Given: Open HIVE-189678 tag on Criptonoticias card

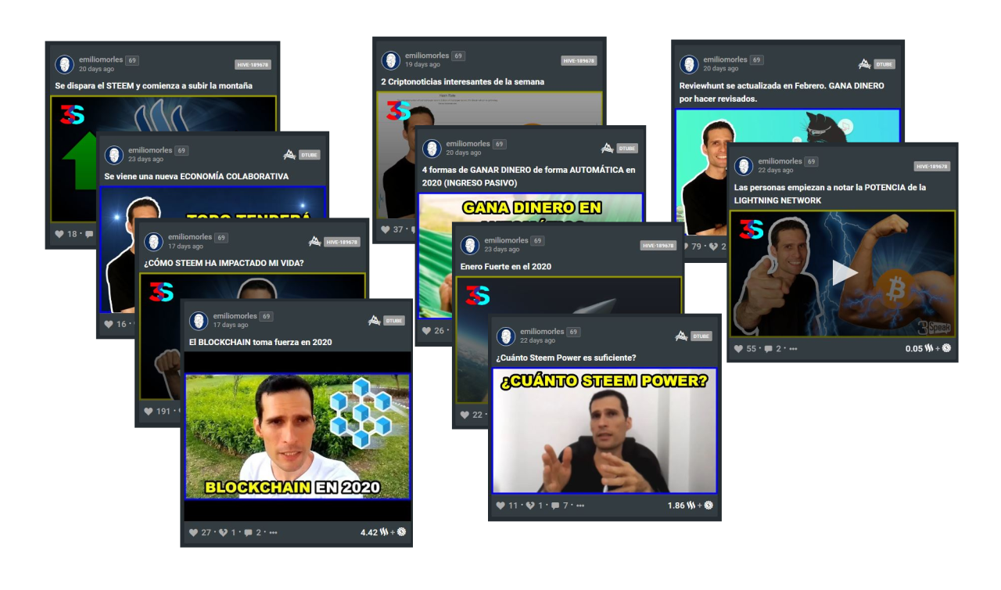Looking at the screenshot, I should [x=579, y=60].
